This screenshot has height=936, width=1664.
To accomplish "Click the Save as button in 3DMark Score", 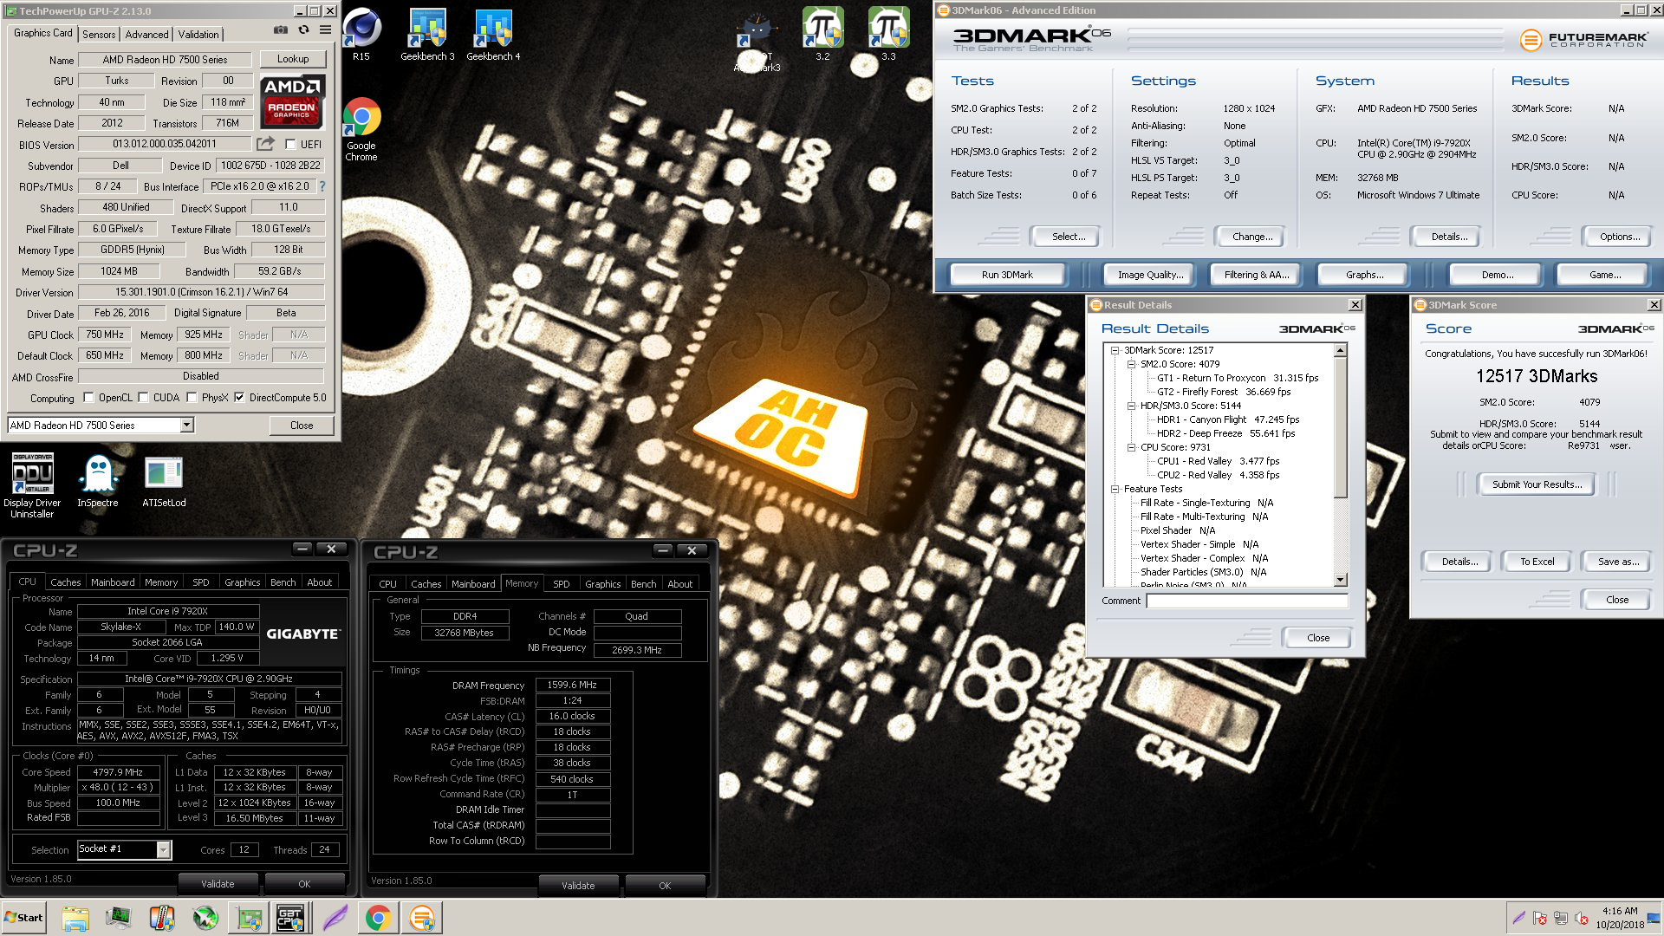I will (x=1618, y=562).
